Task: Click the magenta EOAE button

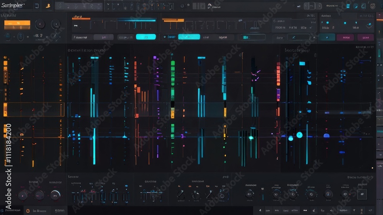Action: tap(366, 38)
